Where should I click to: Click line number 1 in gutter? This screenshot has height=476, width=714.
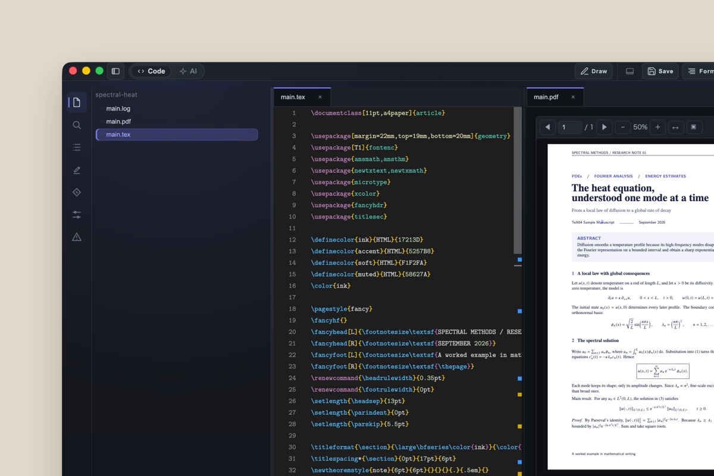click(293, 113)
